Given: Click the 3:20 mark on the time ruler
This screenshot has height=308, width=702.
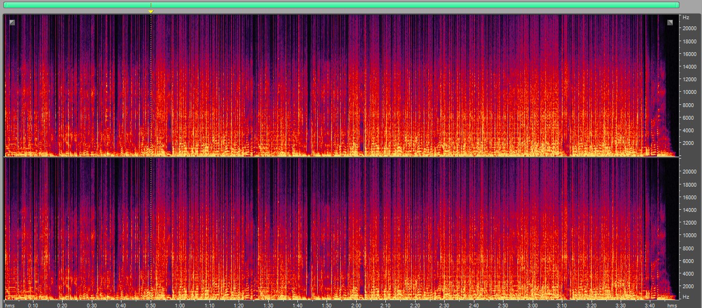Looking at the screenshot, I should click(592, 305).
